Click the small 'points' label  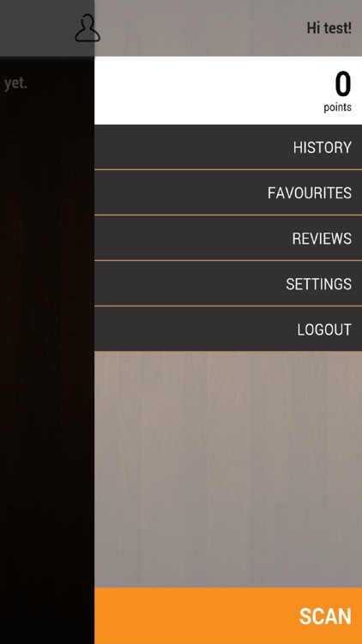(x=337, y=107)
